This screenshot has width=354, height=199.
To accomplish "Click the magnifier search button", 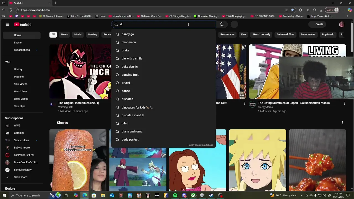I will click(x=222, y=24).
